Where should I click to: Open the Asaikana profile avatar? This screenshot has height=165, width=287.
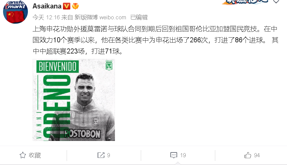[15, 11]
